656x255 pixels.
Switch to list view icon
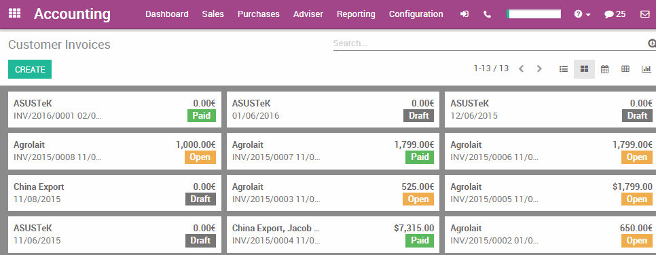pos(564,69)
